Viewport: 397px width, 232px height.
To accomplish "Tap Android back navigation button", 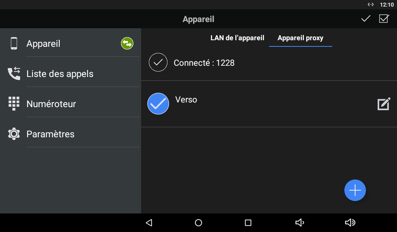I will coord(149,223).
